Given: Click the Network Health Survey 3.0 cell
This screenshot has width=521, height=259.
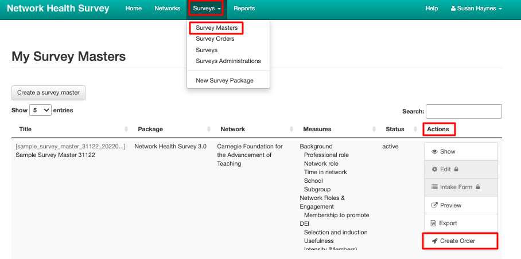Looking at the screenshot, I should tap(170, 146).
